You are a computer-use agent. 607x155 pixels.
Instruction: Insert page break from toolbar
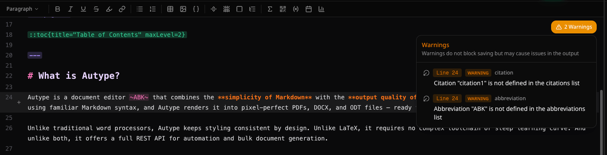pyautogui.click(x=227, y=9)
